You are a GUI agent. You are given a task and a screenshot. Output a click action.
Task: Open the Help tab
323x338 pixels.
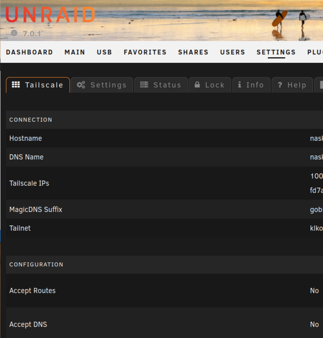[292, 85]
